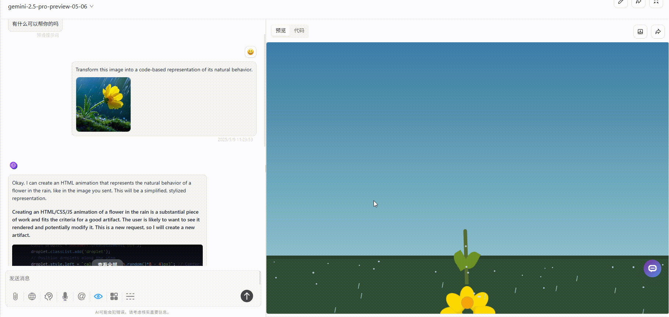The image size is (669, 317).
Task: Toggle the blue eye artifact preview icon
Action: (98, 296)
